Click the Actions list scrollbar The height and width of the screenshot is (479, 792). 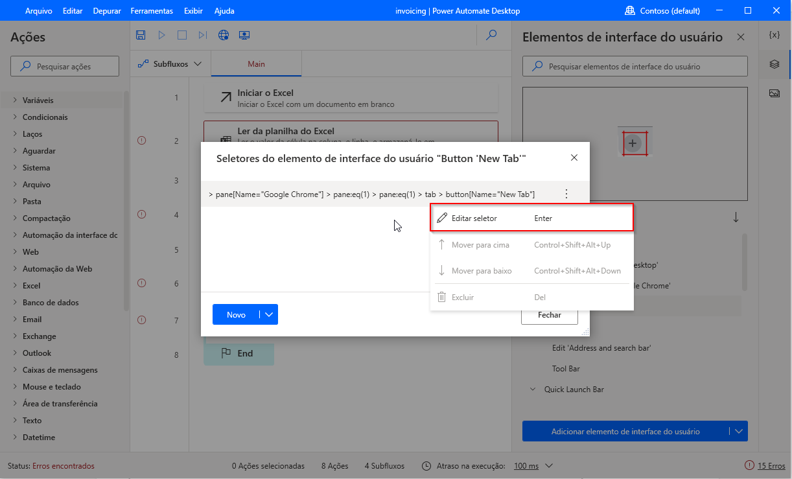[126, 201]
